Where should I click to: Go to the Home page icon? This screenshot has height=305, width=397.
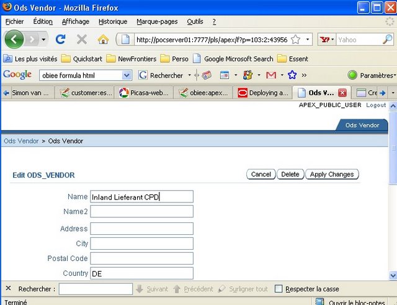[103, 39]
